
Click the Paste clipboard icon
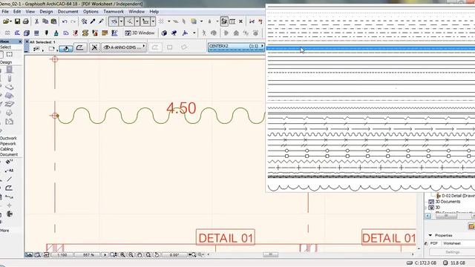coord(53,22)
